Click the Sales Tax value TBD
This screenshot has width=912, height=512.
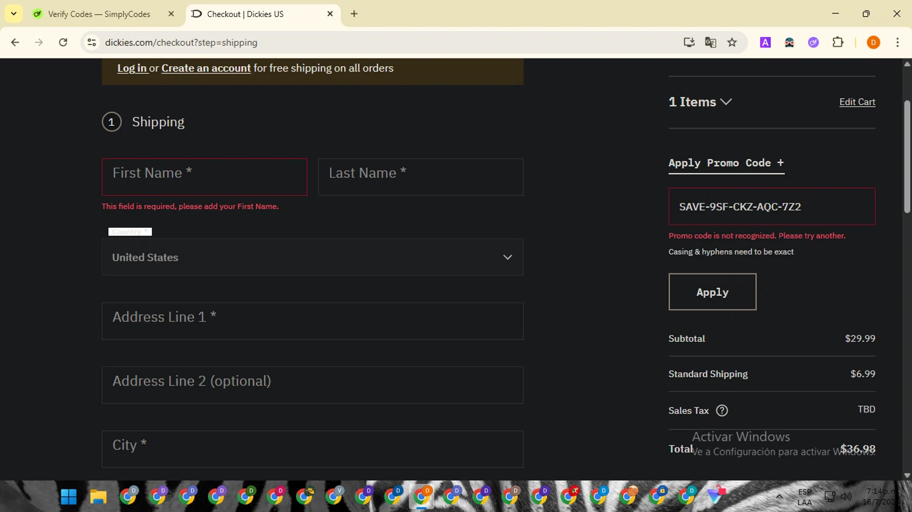pyautogui.click(x=866, y=409)
